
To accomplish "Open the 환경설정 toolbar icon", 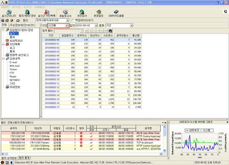I will click(x=99, y=13).
